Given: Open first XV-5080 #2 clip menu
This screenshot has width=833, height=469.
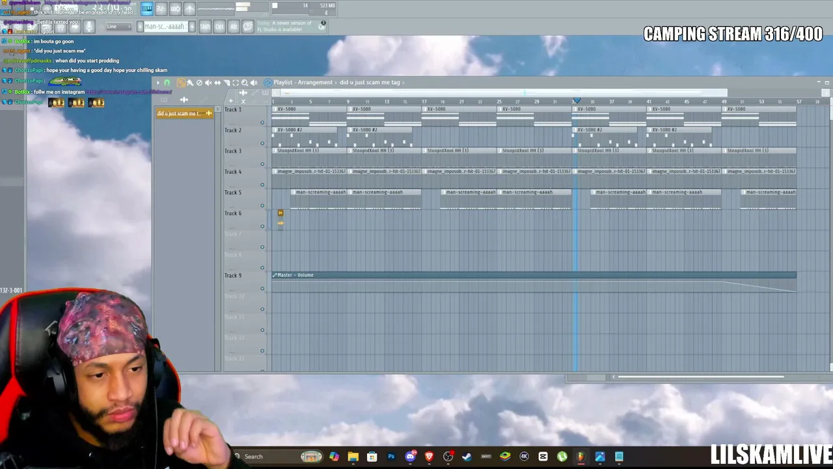Looking at the screenshot, I should [275, 130].
